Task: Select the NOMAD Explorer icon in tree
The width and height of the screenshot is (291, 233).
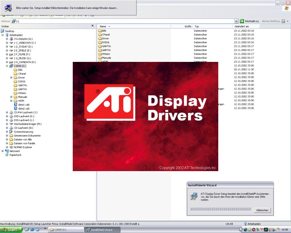Action: tap(11, 147)
